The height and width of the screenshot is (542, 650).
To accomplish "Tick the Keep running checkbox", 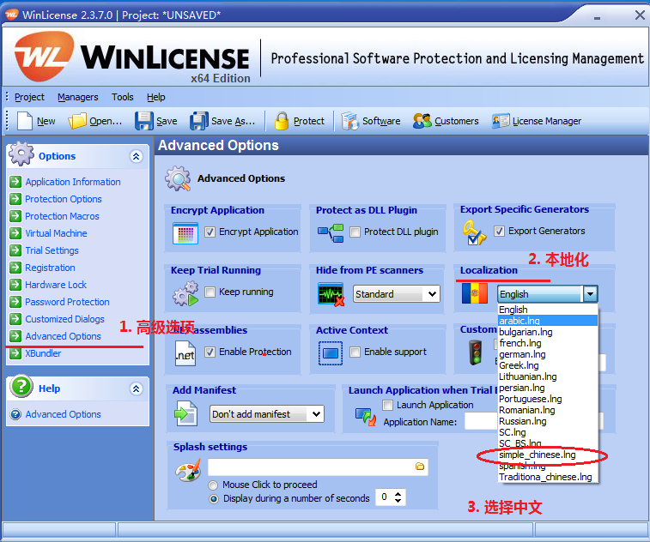I will click(210, 292).
